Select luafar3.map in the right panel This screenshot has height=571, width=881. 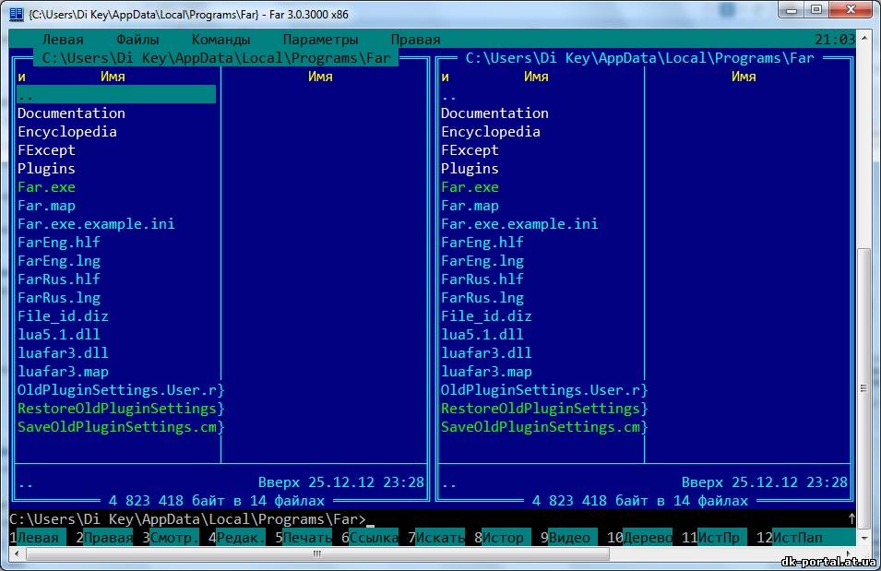(486, 372)
